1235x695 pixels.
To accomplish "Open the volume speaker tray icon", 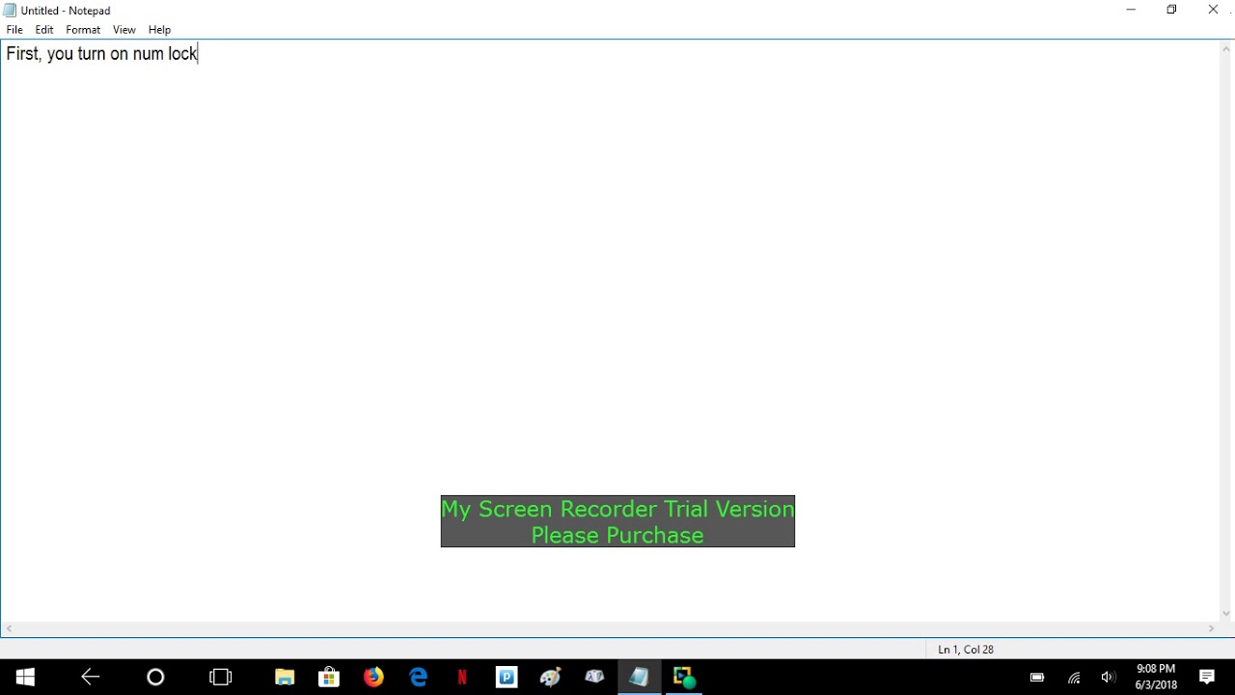I will (1109, 678).
